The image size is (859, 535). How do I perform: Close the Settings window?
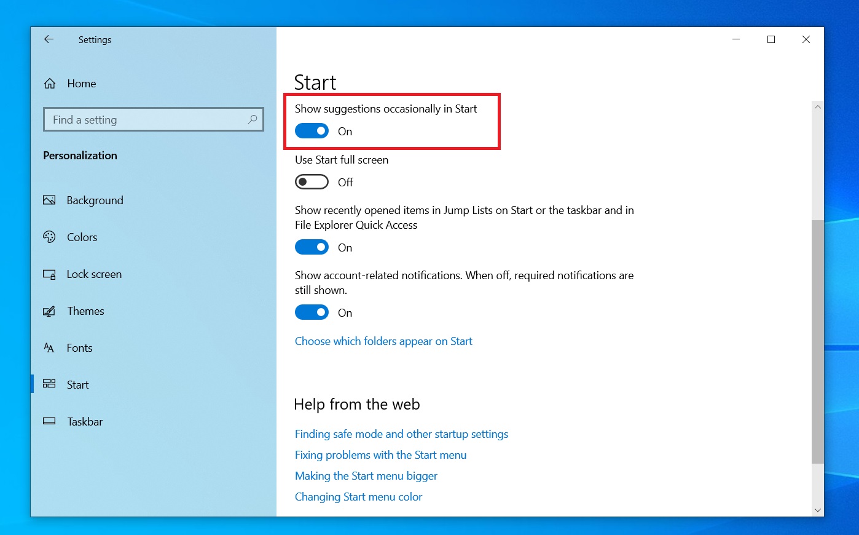[x=806, y=39]
